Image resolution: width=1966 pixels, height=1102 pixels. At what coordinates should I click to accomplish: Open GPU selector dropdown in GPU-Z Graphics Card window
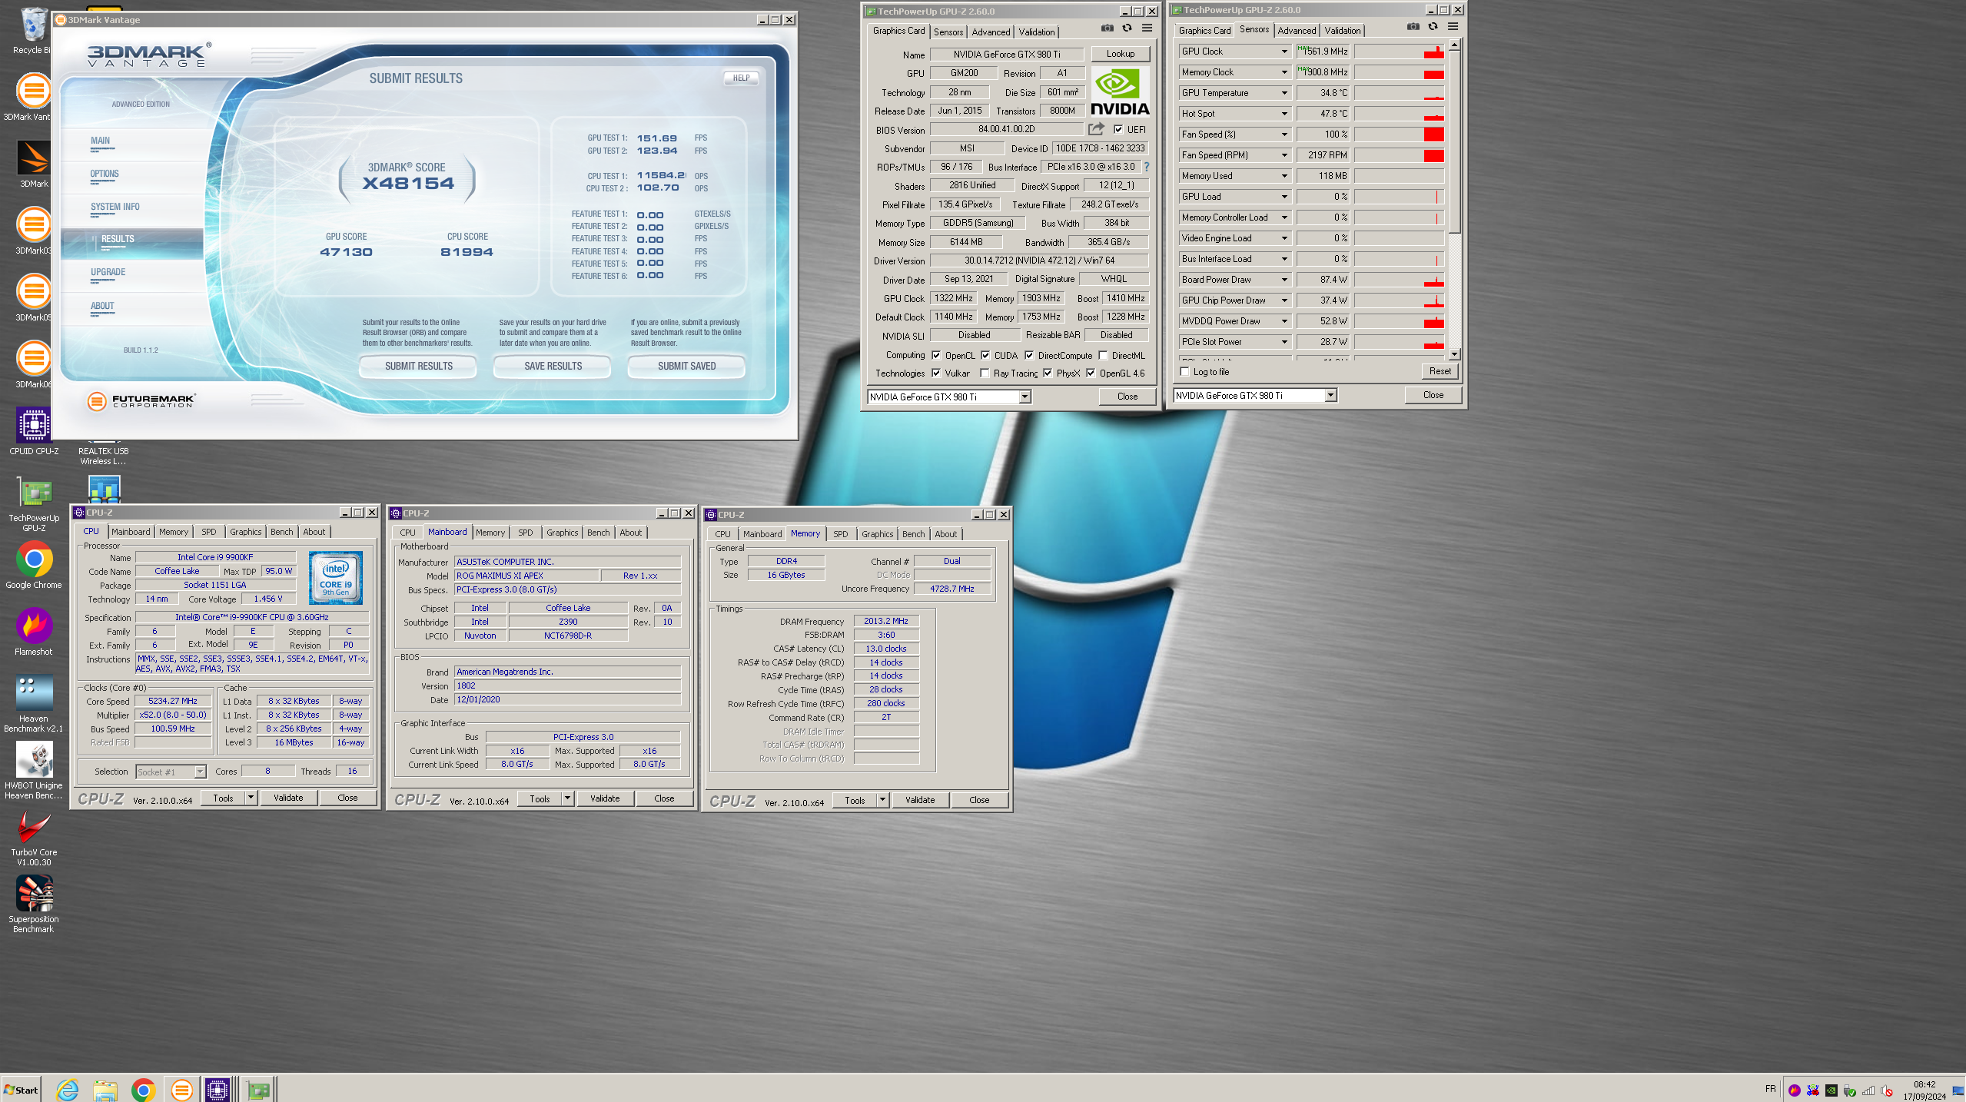point(1025,397)
